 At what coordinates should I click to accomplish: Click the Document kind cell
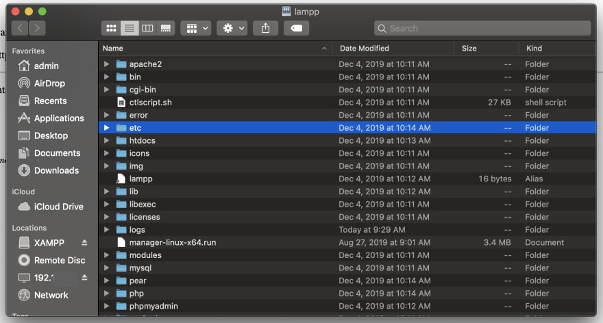pos(545,242)
